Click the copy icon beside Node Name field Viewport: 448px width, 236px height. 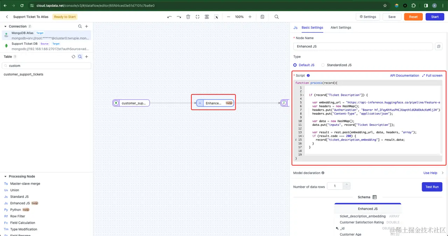(x=438, y=47)
